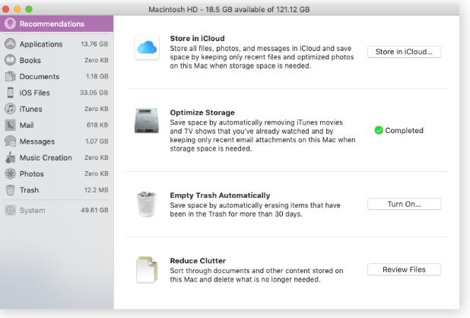Click the Reduce Clutter heading
The image size is (470, 318).
tap(198, 260)
